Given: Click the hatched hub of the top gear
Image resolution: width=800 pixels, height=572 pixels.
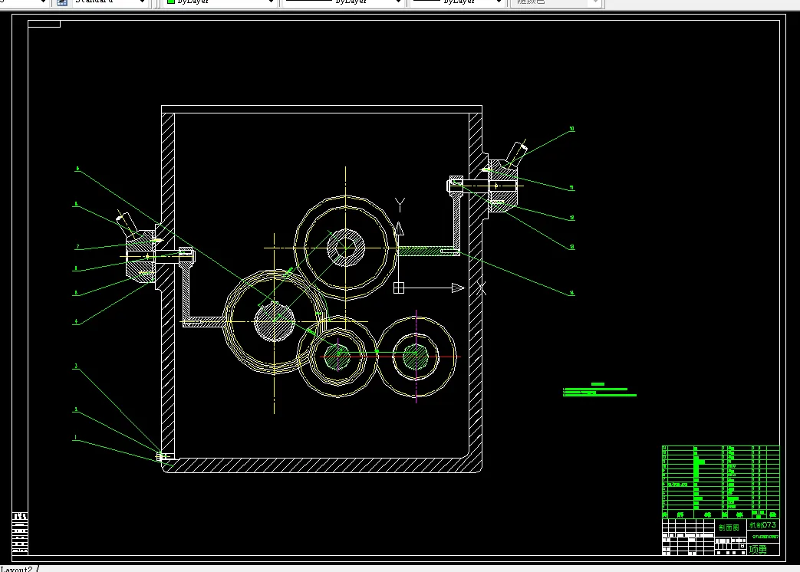Looking at the screenshot, I should coord(346,248).
